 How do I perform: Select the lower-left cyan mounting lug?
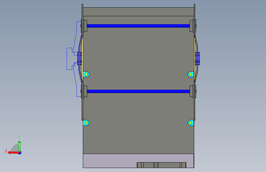click(86, 123)
